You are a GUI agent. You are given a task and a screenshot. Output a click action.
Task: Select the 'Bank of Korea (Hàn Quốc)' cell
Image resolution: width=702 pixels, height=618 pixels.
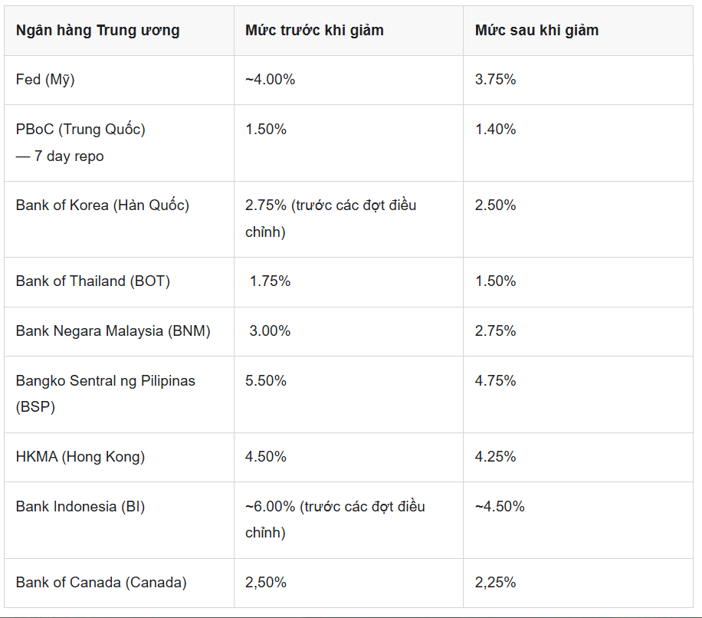coord(102,205)
